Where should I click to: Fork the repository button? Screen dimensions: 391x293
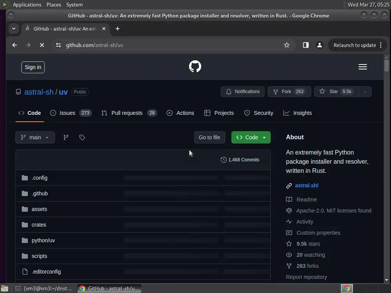pos(289,92)
